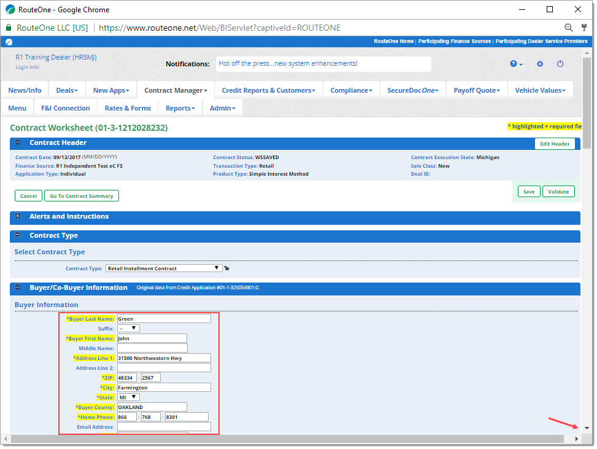
Task: Click the power logout icon
Action: coord(560,64)
